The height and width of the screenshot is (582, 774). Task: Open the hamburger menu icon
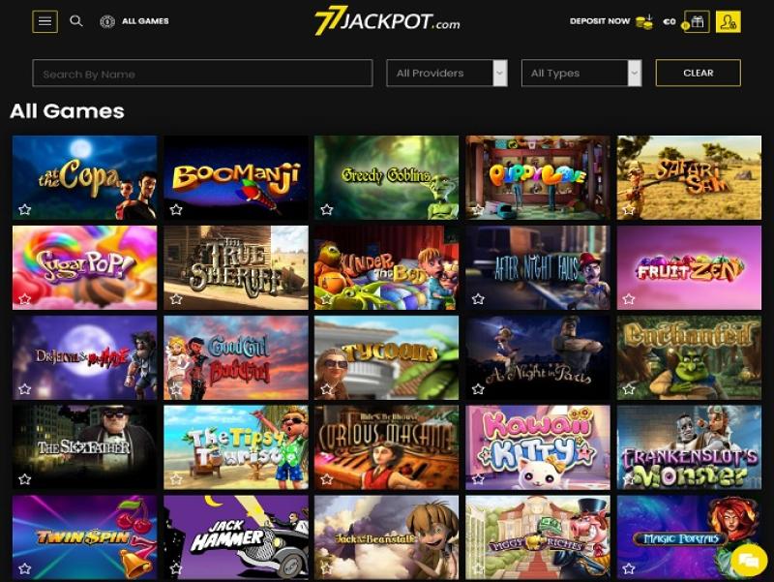pyautogui.click(x=45, y=21)
